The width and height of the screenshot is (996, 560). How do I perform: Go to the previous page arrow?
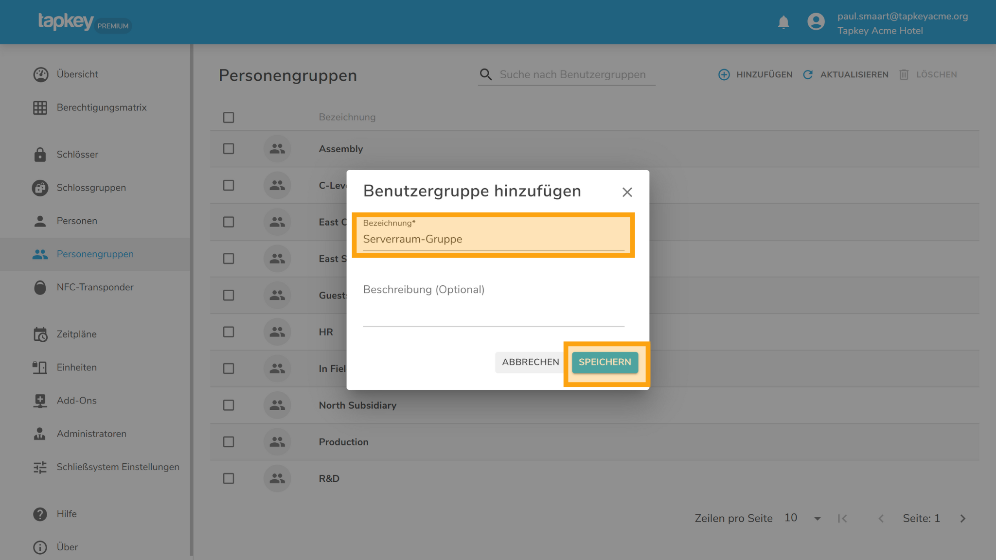click(x=881, y=519)
